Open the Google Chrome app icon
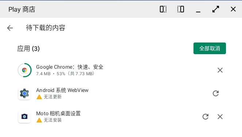Image resolution: width=242 pixels, height=137 pixels. coord(24,70)
